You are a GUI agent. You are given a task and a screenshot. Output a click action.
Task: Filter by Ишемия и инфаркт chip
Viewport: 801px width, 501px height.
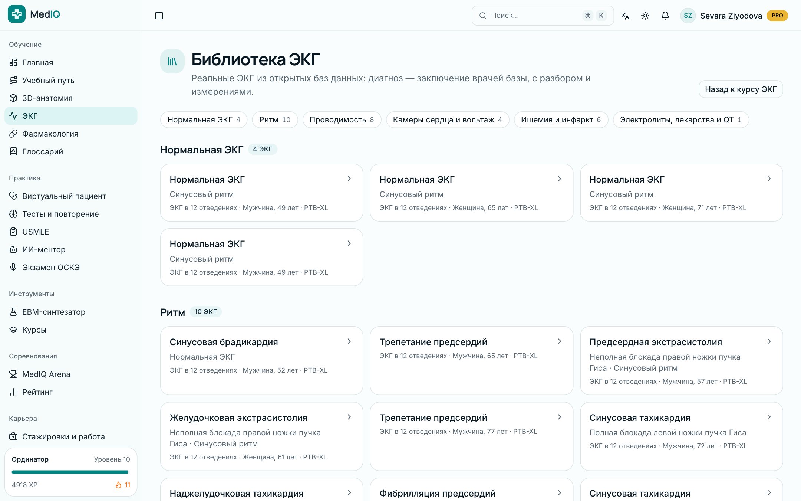click(x=561, y=120)
